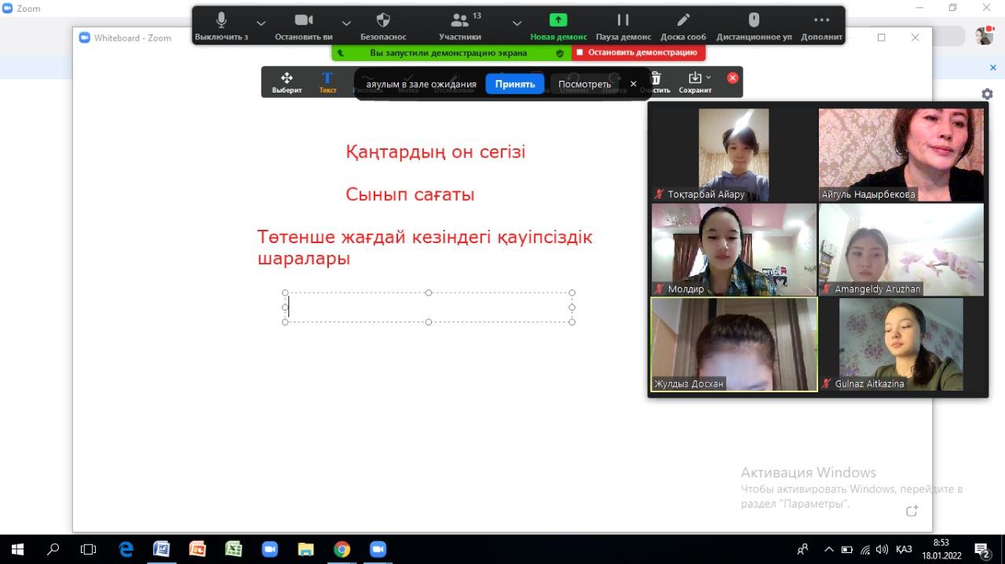Click the Посмотреть button in notification
The image size is (1005, 564).
click(x=584, y=84)
